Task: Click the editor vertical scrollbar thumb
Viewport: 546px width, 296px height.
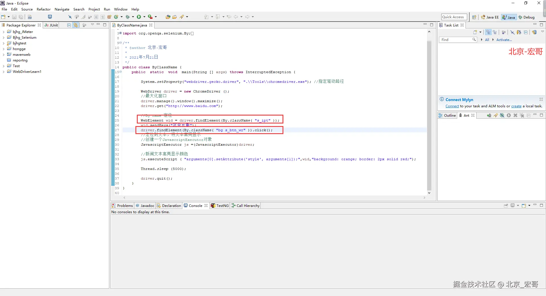Action: tap(429, 115)
